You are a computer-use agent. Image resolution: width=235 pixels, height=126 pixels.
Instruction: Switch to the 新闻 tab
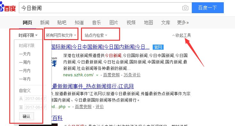tap(45, 23)
